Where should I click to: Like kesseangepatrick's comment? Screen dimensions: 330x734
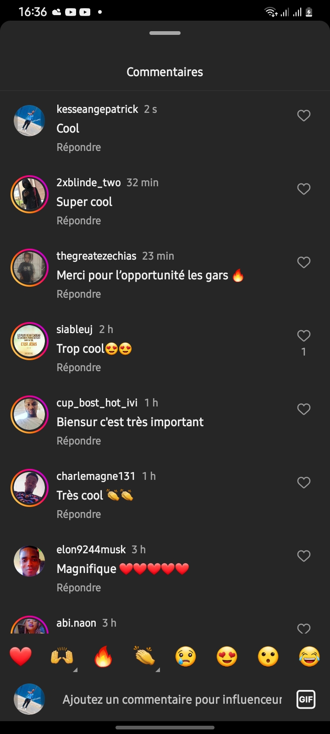tap(304, 116)
